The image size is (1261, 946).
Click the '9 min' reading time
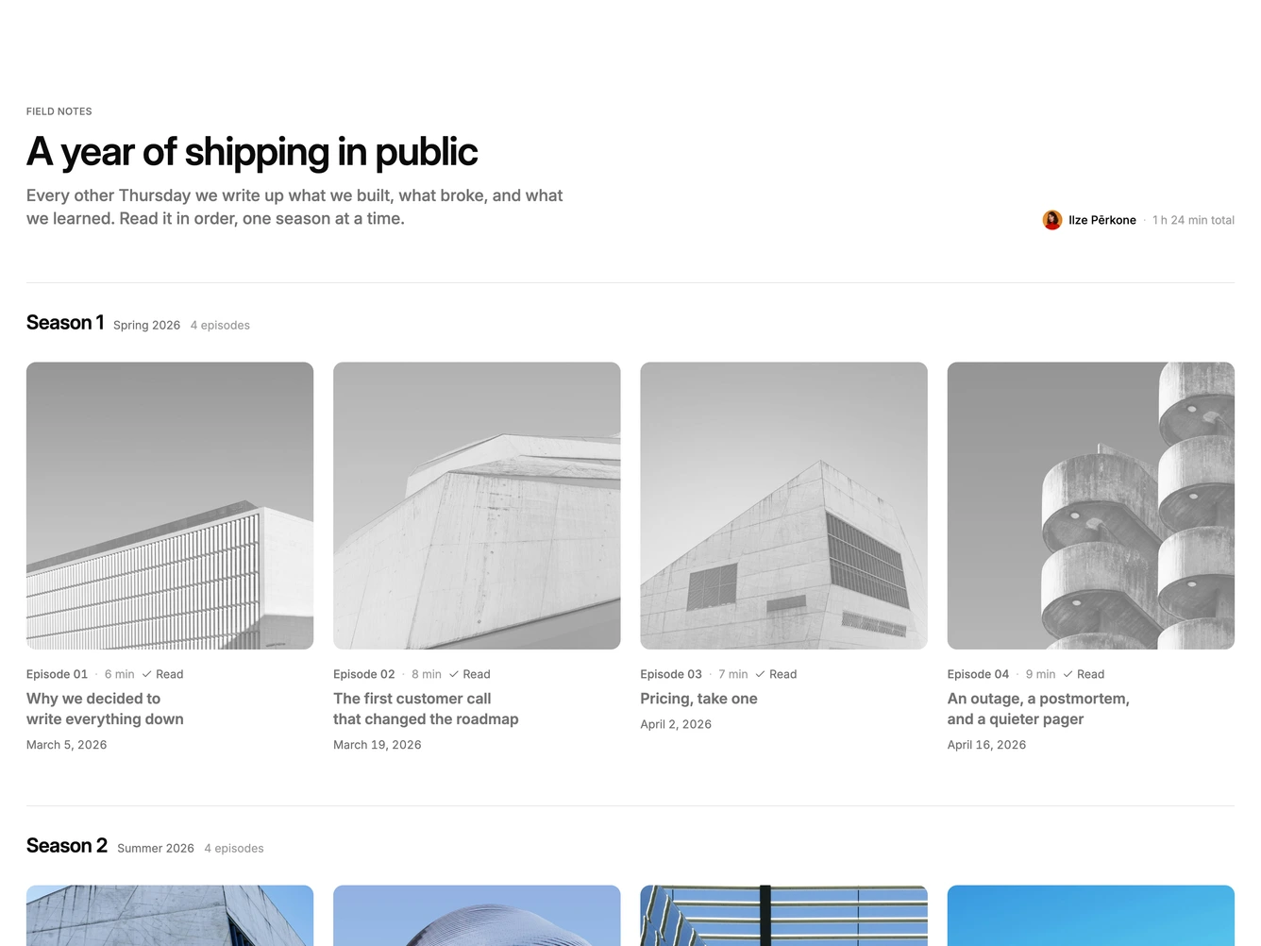point(1041,674)
